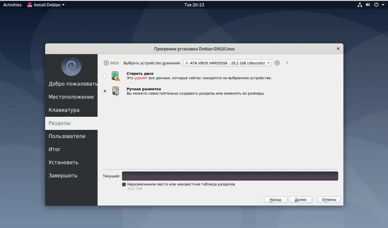Go to the 'Клавиатура' step

tap(71, 110)
